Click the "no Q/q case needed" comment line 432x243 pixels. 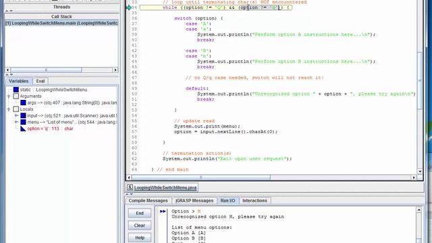pyautogui.click(x=254, y=78)
